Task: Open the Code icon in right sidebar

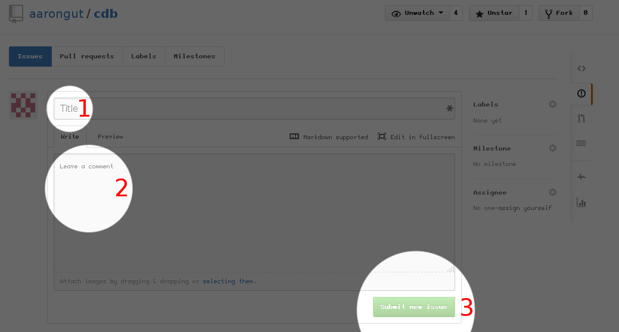Action: pyautogui.click(x=581, y=68)
